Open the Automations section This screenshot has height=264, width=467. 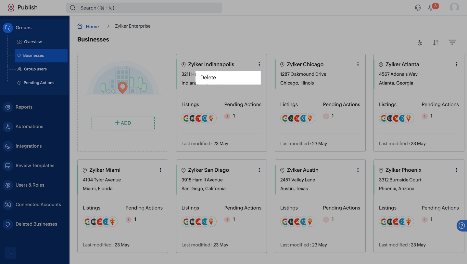coord(29,126)
